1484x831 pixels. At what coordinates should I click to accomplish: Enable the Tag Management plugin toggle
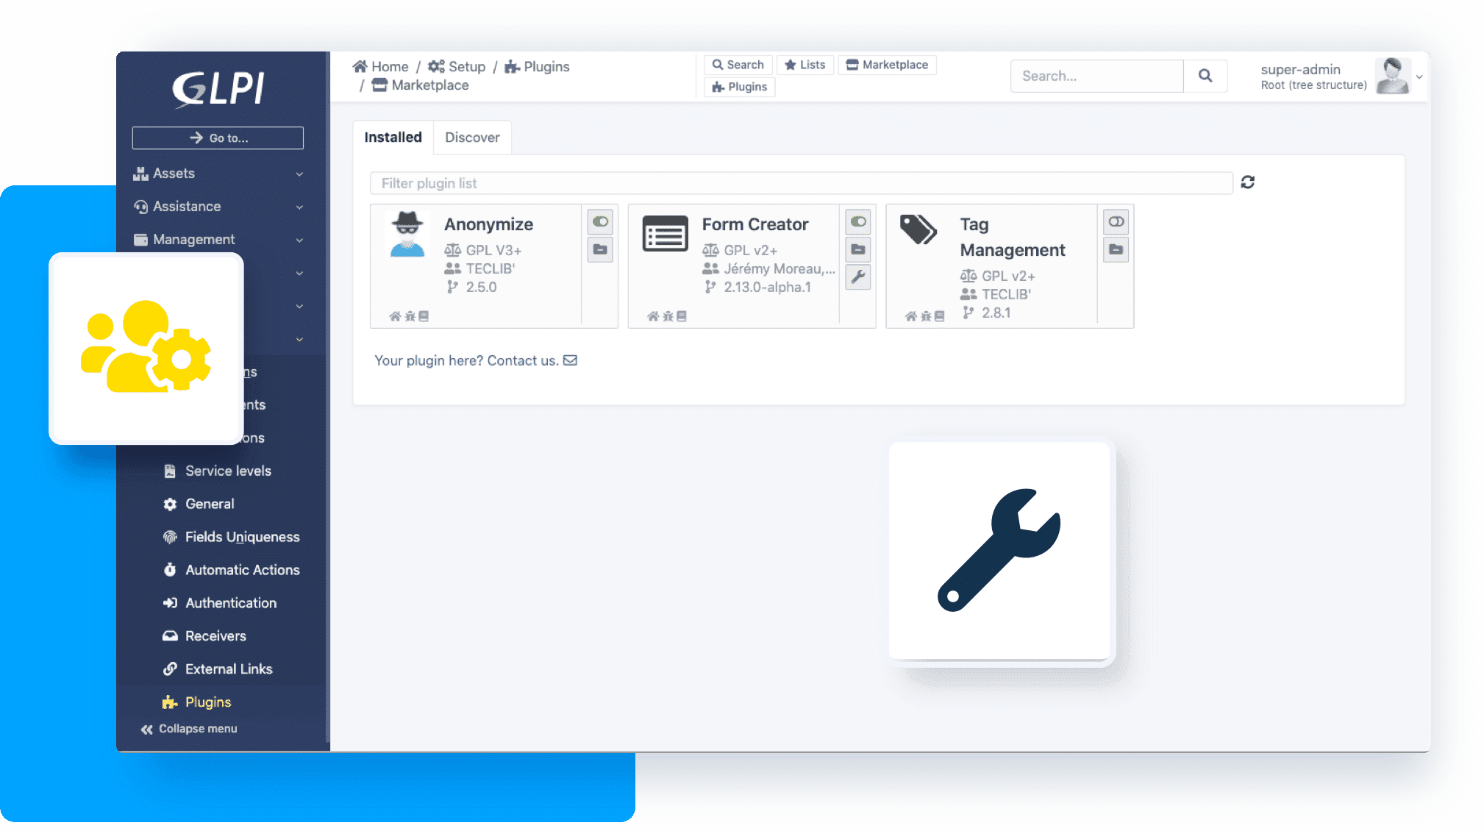[1116, 221]
